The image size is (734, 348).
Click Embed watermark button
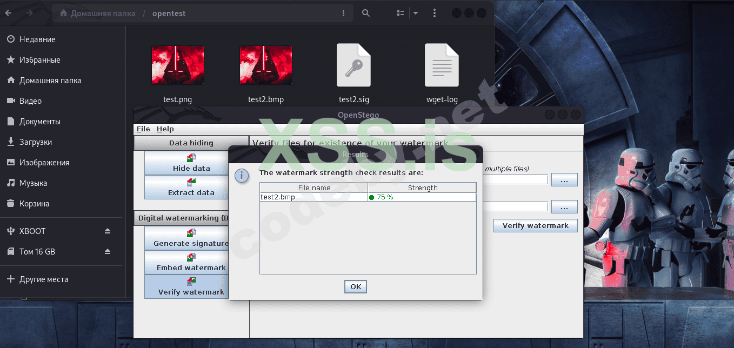[x=186, y=263]
